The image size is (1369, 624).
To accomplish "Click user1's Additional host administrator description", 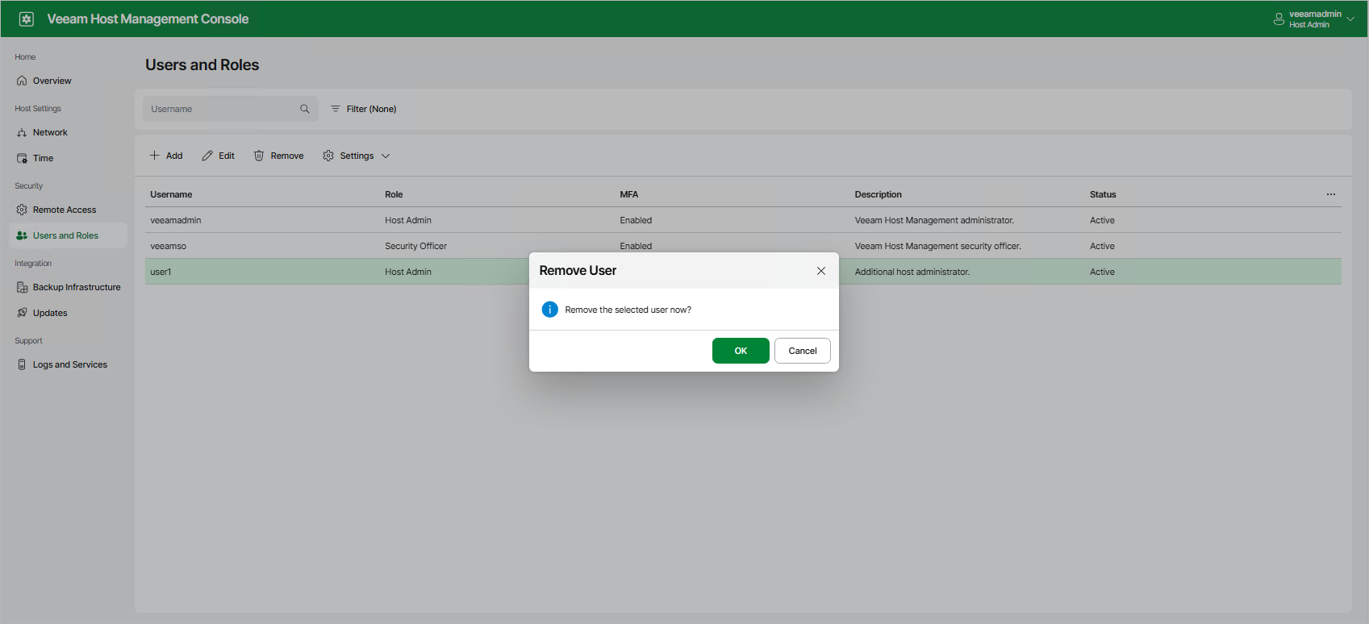I will pyautogui.click(x=912, y=272).
